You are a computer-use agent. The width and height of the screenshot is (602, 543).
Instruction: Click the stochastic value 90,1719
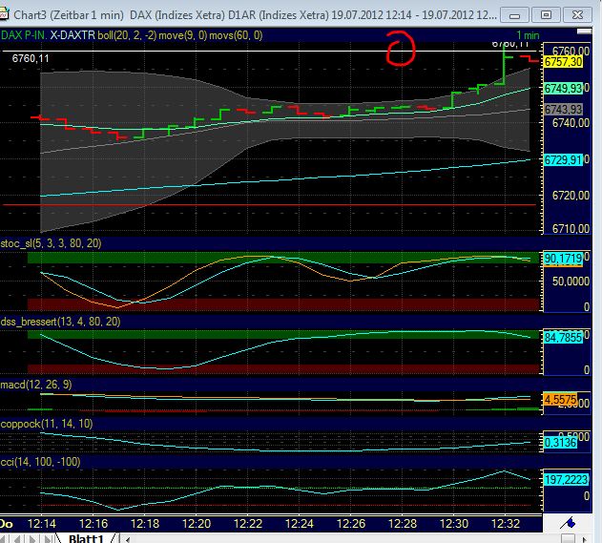[563, 259]
